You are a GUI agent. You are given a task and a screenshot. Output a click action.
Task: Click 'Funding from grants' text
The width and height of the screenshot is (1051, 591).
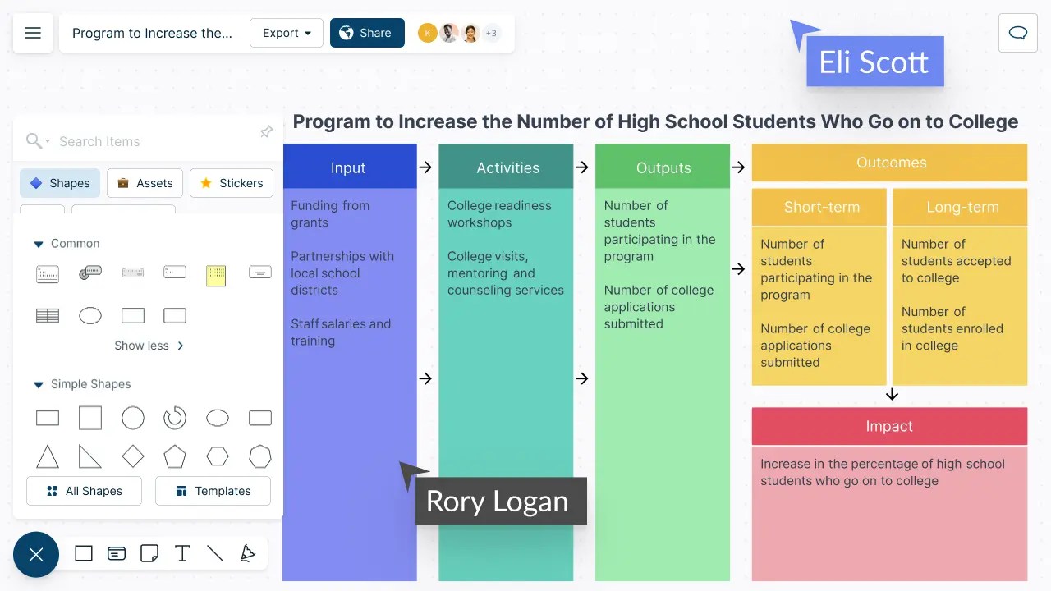pyautogui.click(x=330, y=214)
